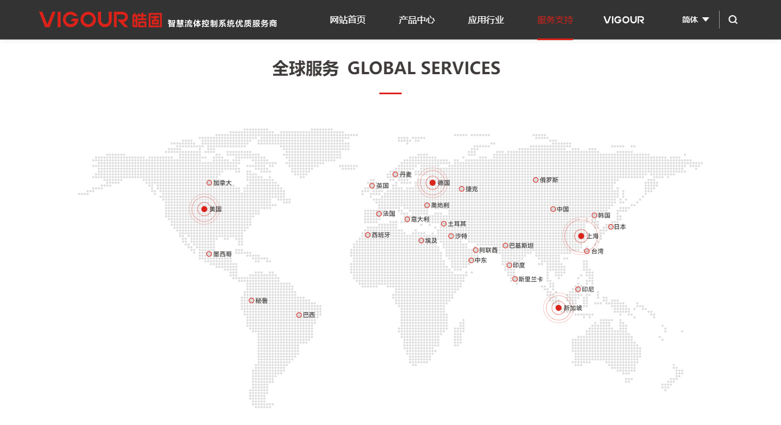Screen dimensions: 781x425
Task: Click the VIGOUR 皓固 logo
Action: tap(100, 20)
